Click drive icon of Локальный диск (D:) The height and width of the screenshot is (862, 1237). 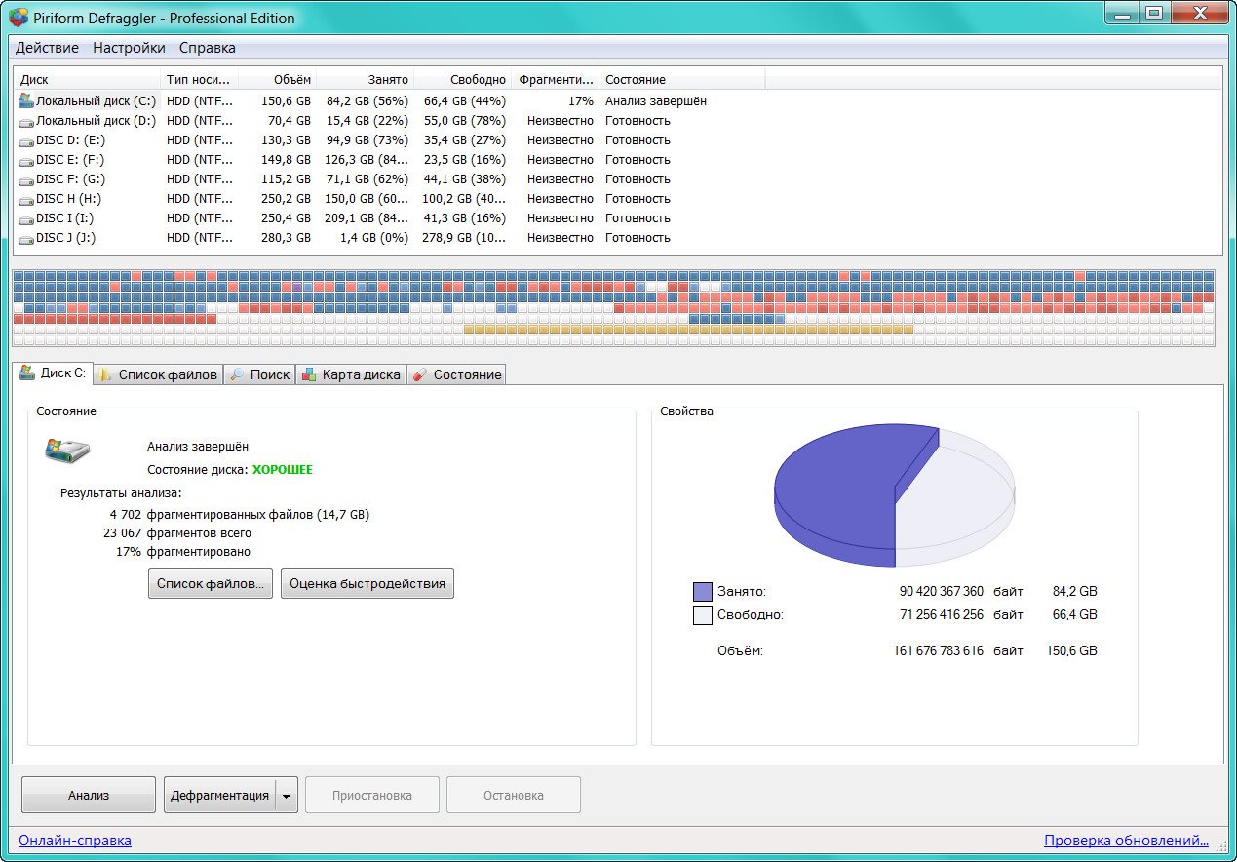[26, 121]
